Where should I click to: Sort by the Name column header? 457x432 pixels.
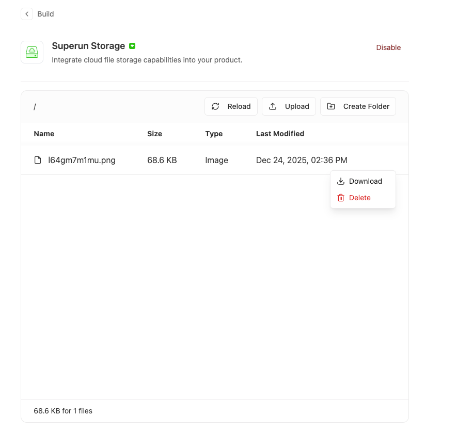coord(44,134)
